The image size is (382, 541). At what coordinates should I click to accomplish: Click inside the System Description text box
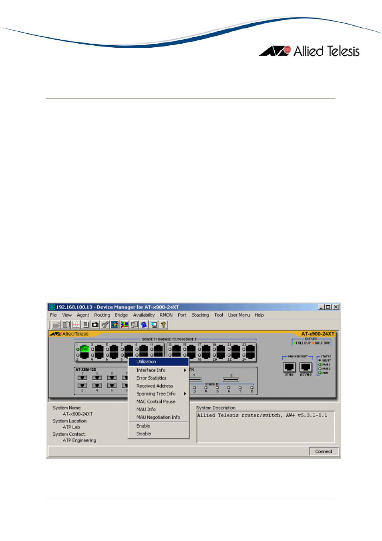click(265, 427)
